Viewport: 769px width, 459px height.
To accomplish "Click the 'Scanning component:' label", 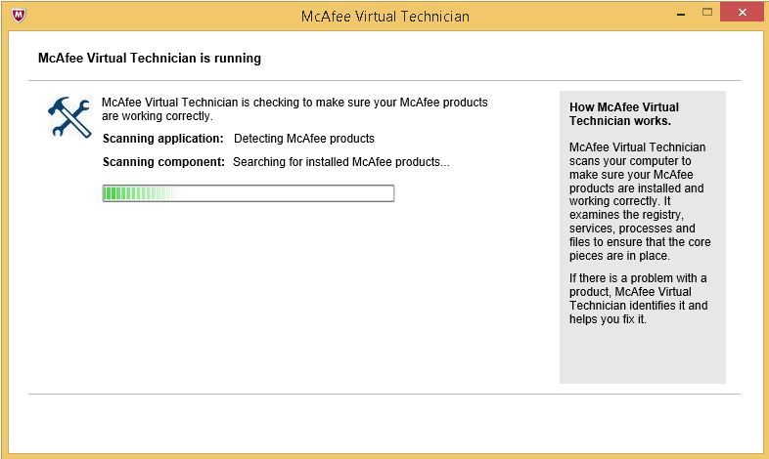I will 163,162.
